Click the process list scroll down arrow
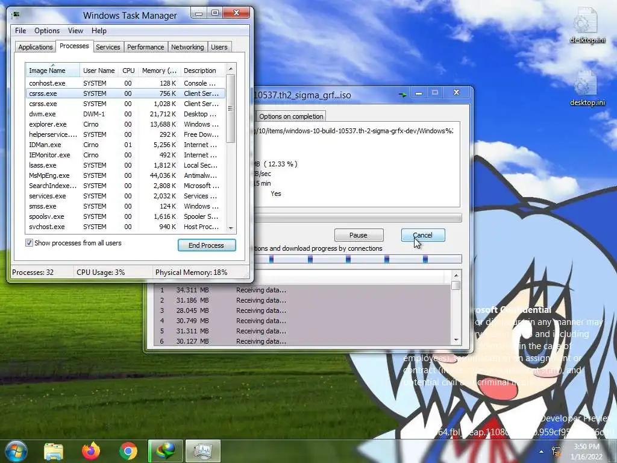The image size is (617, 463). coord(231,228)
